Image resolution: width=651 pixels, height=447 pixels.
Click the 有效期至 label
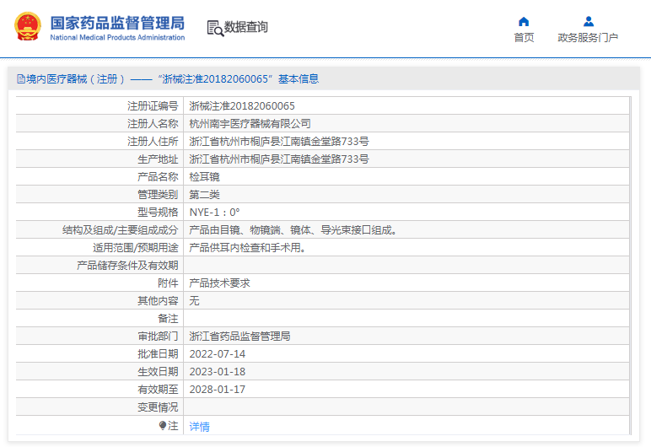[158, 390]
